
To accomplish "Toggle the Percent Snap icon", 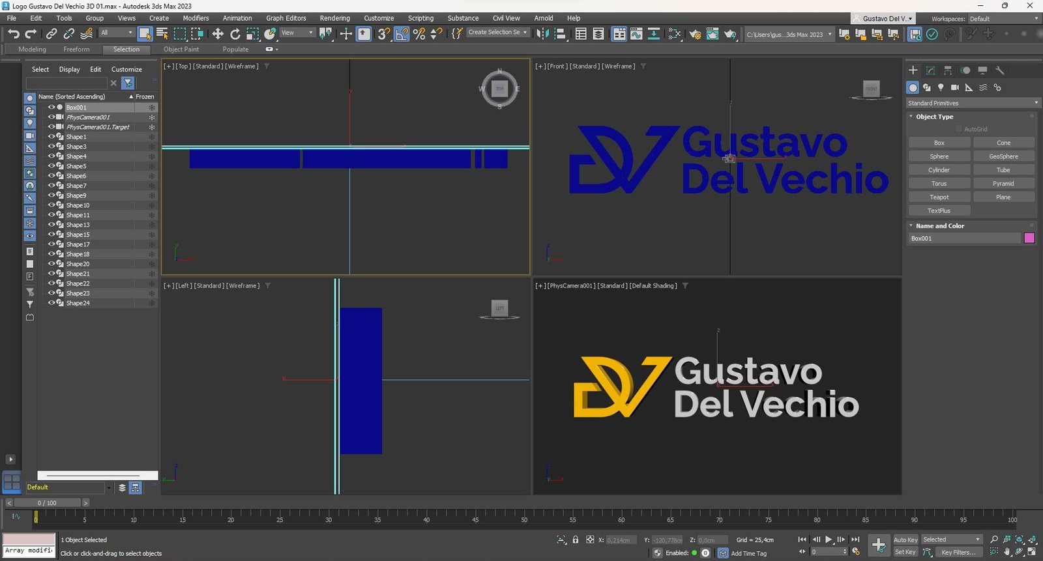I will point(419,34).
